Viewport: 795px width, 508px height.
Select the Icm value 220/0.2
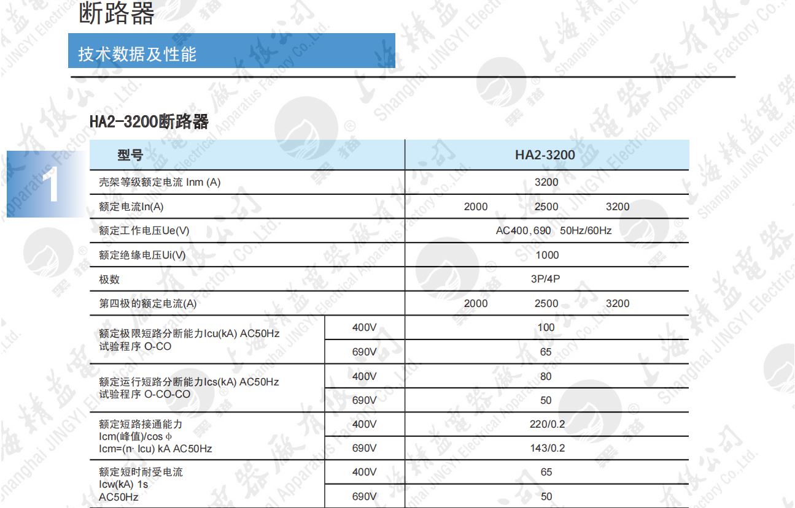click(547, 424)
